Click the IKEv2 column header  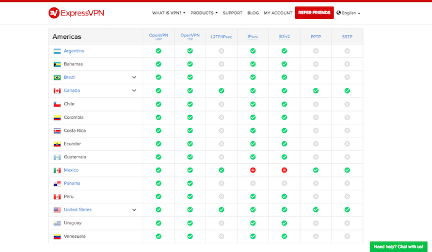point(284,36)
